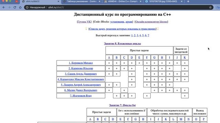Click macOS red close window button
The width and height of the screenshot is (220, 123).
click(x=3, y=1)
